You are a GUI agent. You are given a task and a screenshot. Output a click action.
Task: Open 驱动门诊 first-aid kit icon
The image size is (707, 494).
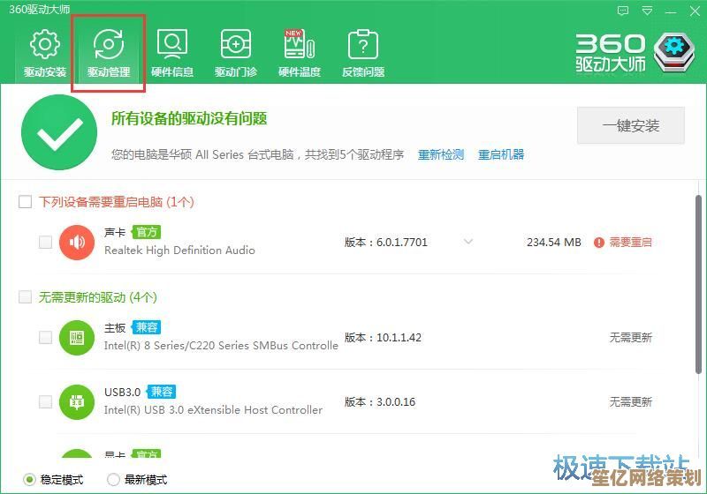235,44
